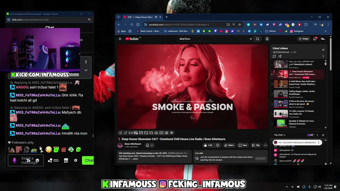Screen dimensions: 340x191
Task: Open Chrome extensions puzzle icon
Action: click(306, 24)
